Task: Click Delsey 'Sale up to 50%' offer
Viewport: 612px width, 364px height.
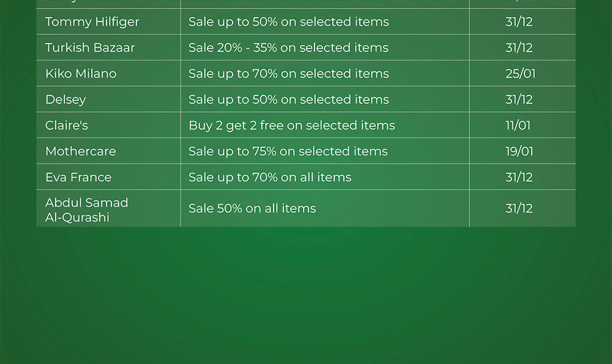Action: [x=288, y=99]
